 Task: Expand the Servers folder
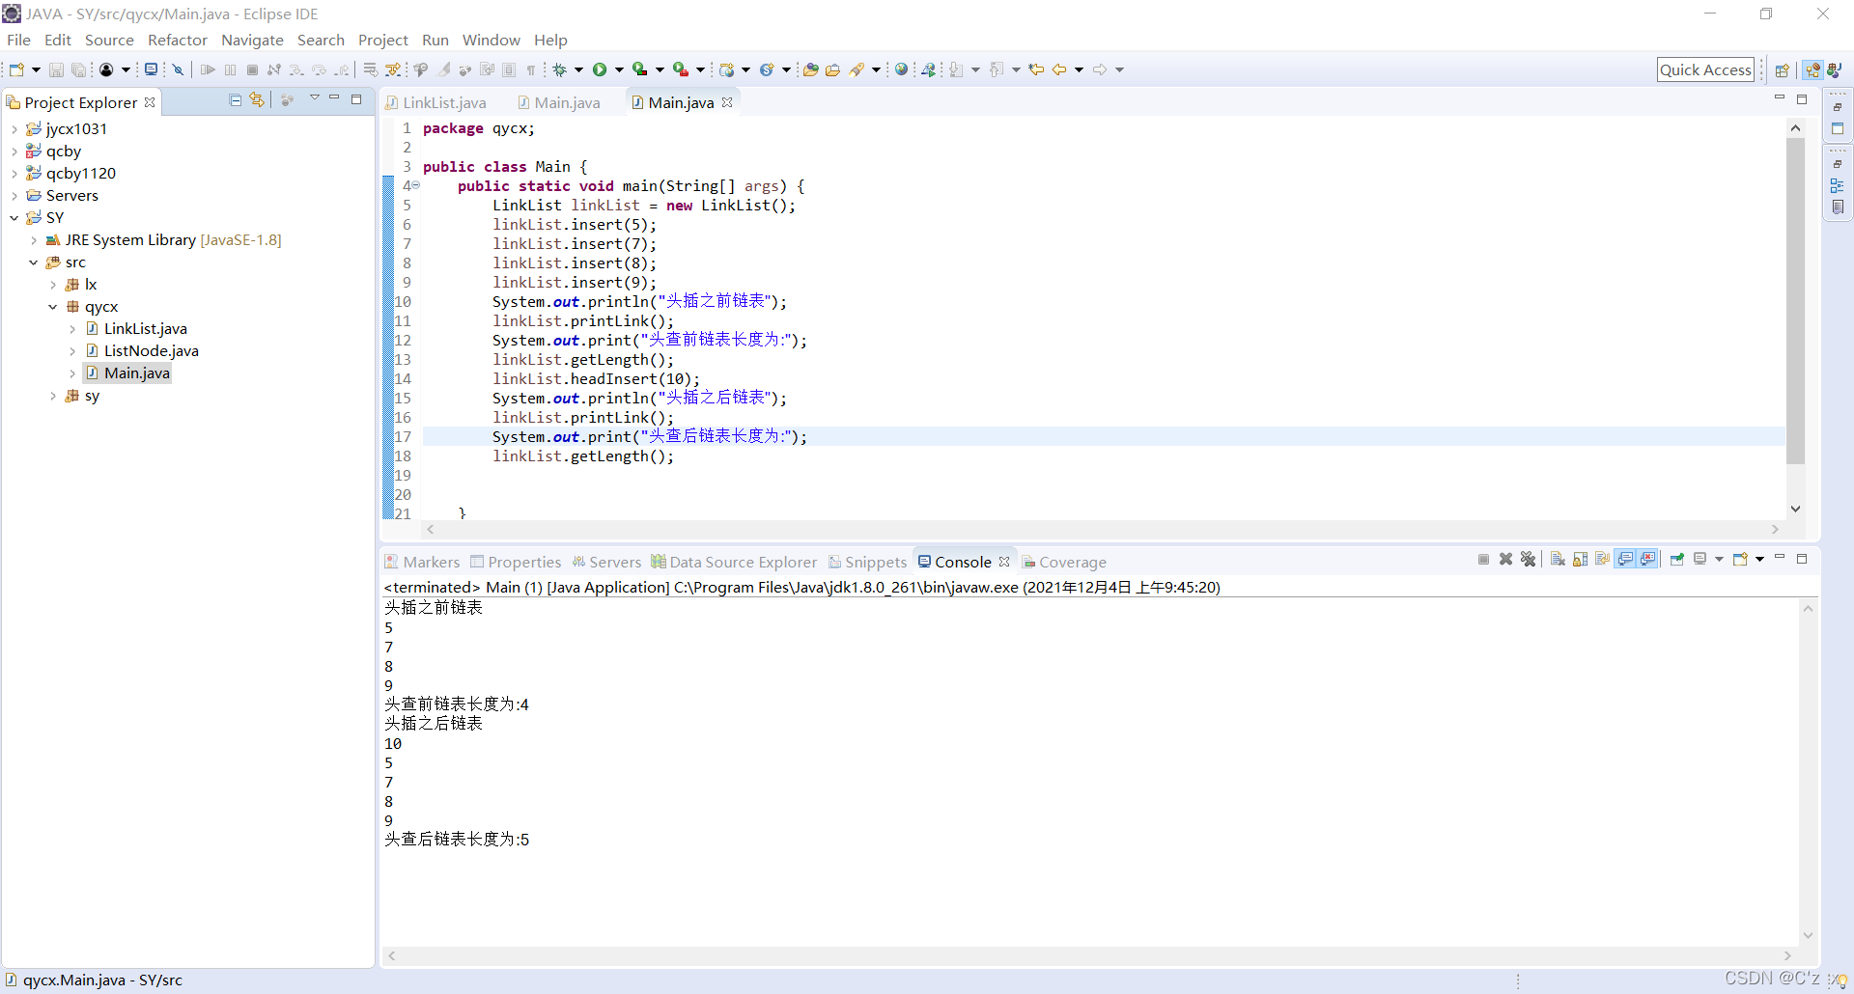tap(14, 196)
